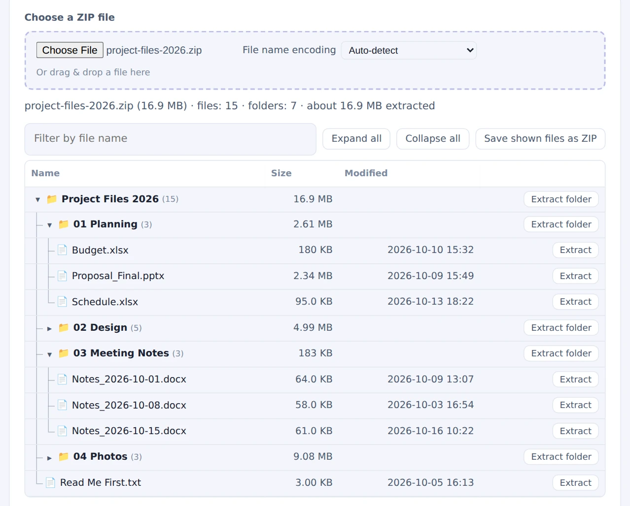Click the 04 Photos folder icon

(64, 457)
